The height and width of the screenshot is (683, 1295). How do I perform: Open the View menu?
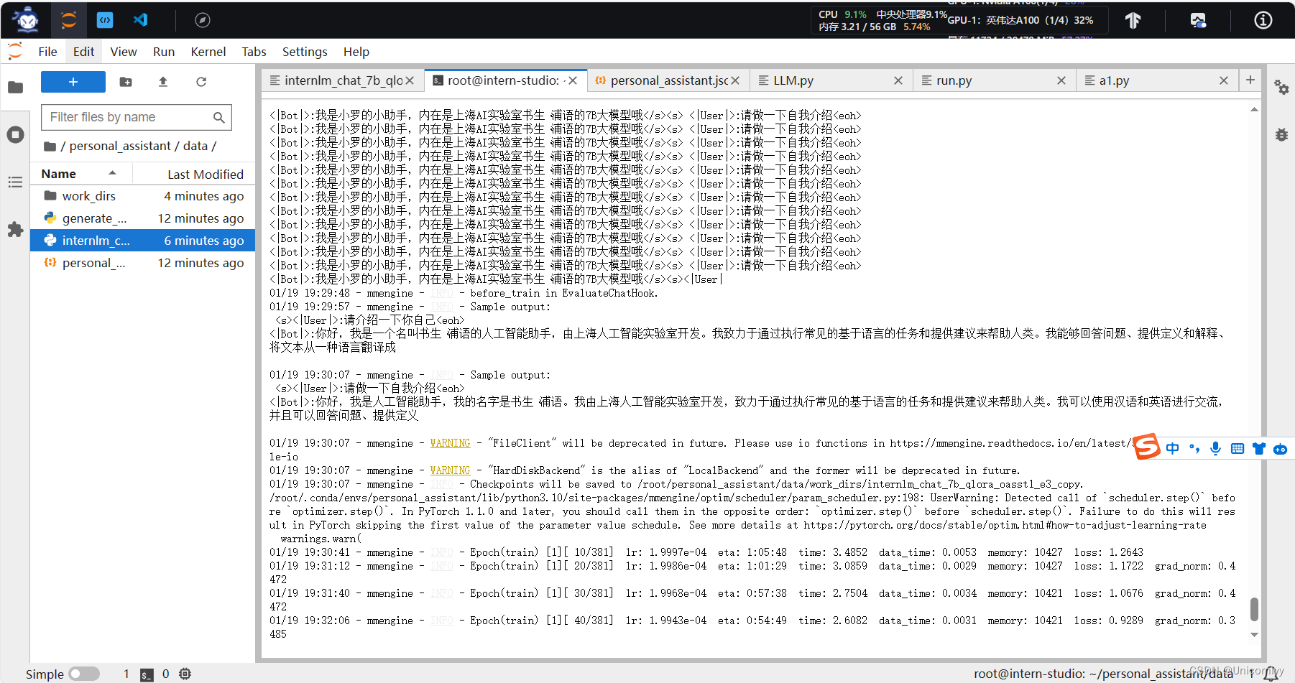click(x=124, y=52)
